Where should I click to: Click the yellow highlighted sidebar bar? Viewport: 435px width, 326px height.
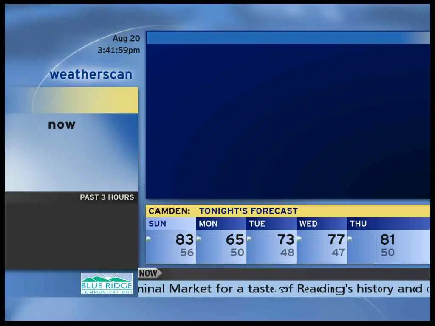point(71,100)
